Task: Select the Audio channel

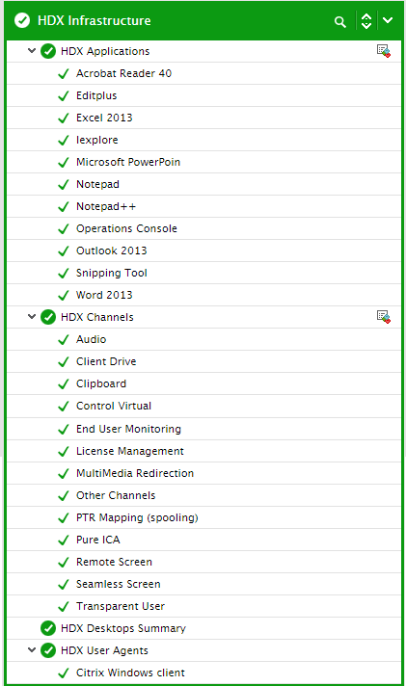Action: 91,339
